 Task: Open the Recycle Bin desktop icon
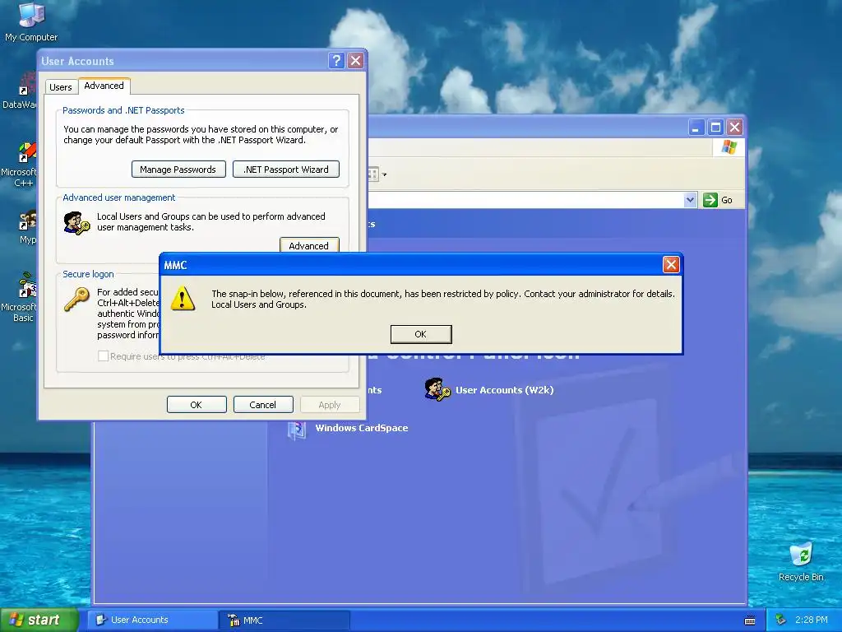point(801,561)
